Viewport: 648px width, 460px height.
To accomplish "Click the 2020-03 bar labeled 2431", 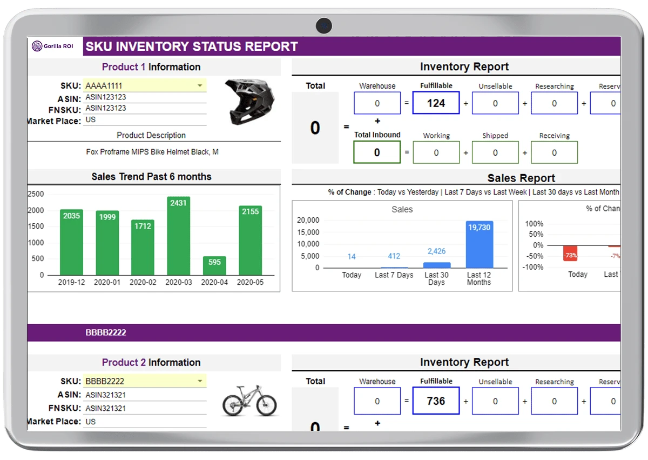I will 179,236.
